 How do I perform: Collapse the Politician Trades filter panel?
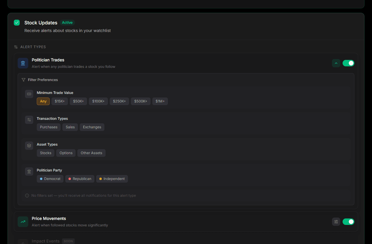coord(336,63)
